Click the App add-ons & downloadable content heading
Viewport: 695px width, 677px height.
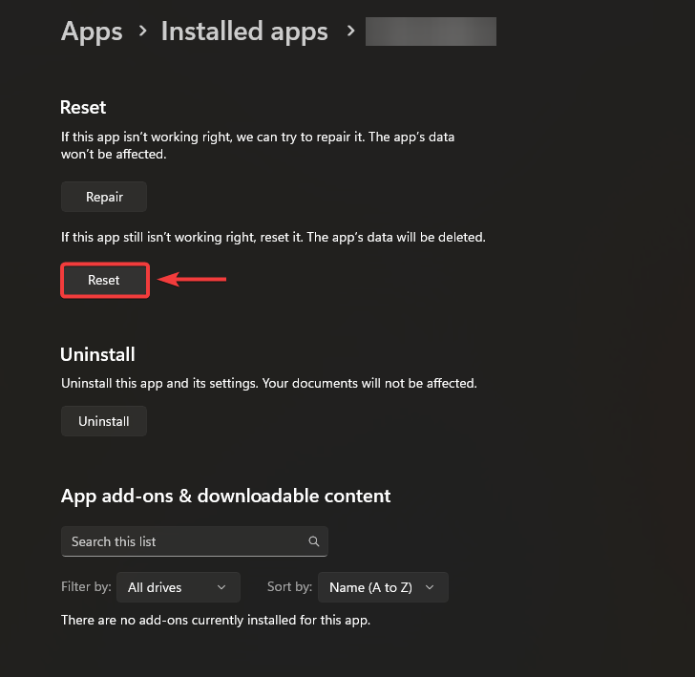tap(225, 496)
